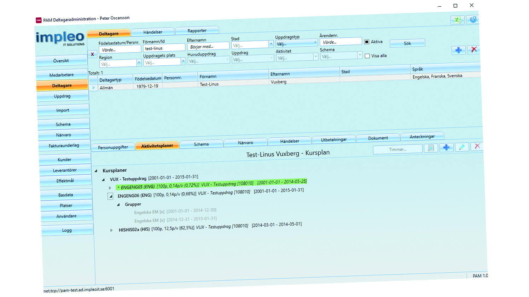Viewport: 529px width, 297px height.
Task: Click the blue plus icon in the Kursplan toolbar
Action: point(446,148)
